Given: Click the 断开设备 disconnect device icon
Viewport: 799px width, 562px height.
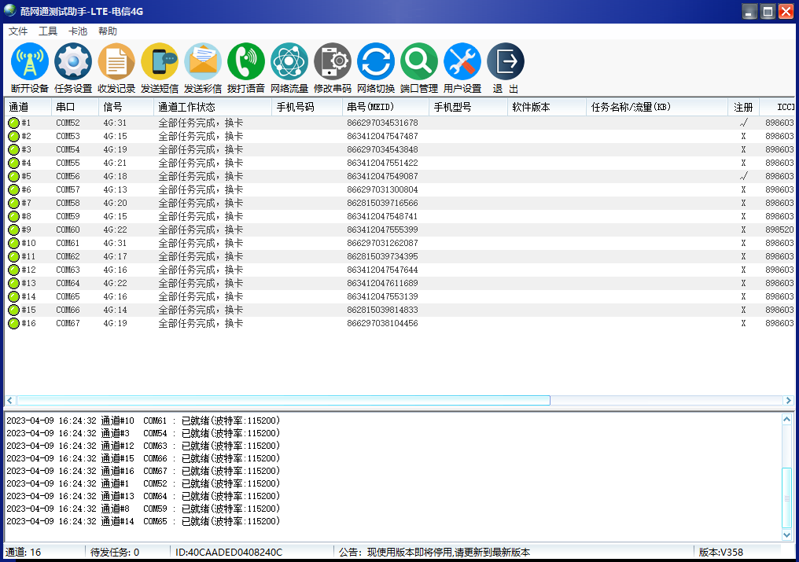Looking at the screenshot, I should 30,61.
